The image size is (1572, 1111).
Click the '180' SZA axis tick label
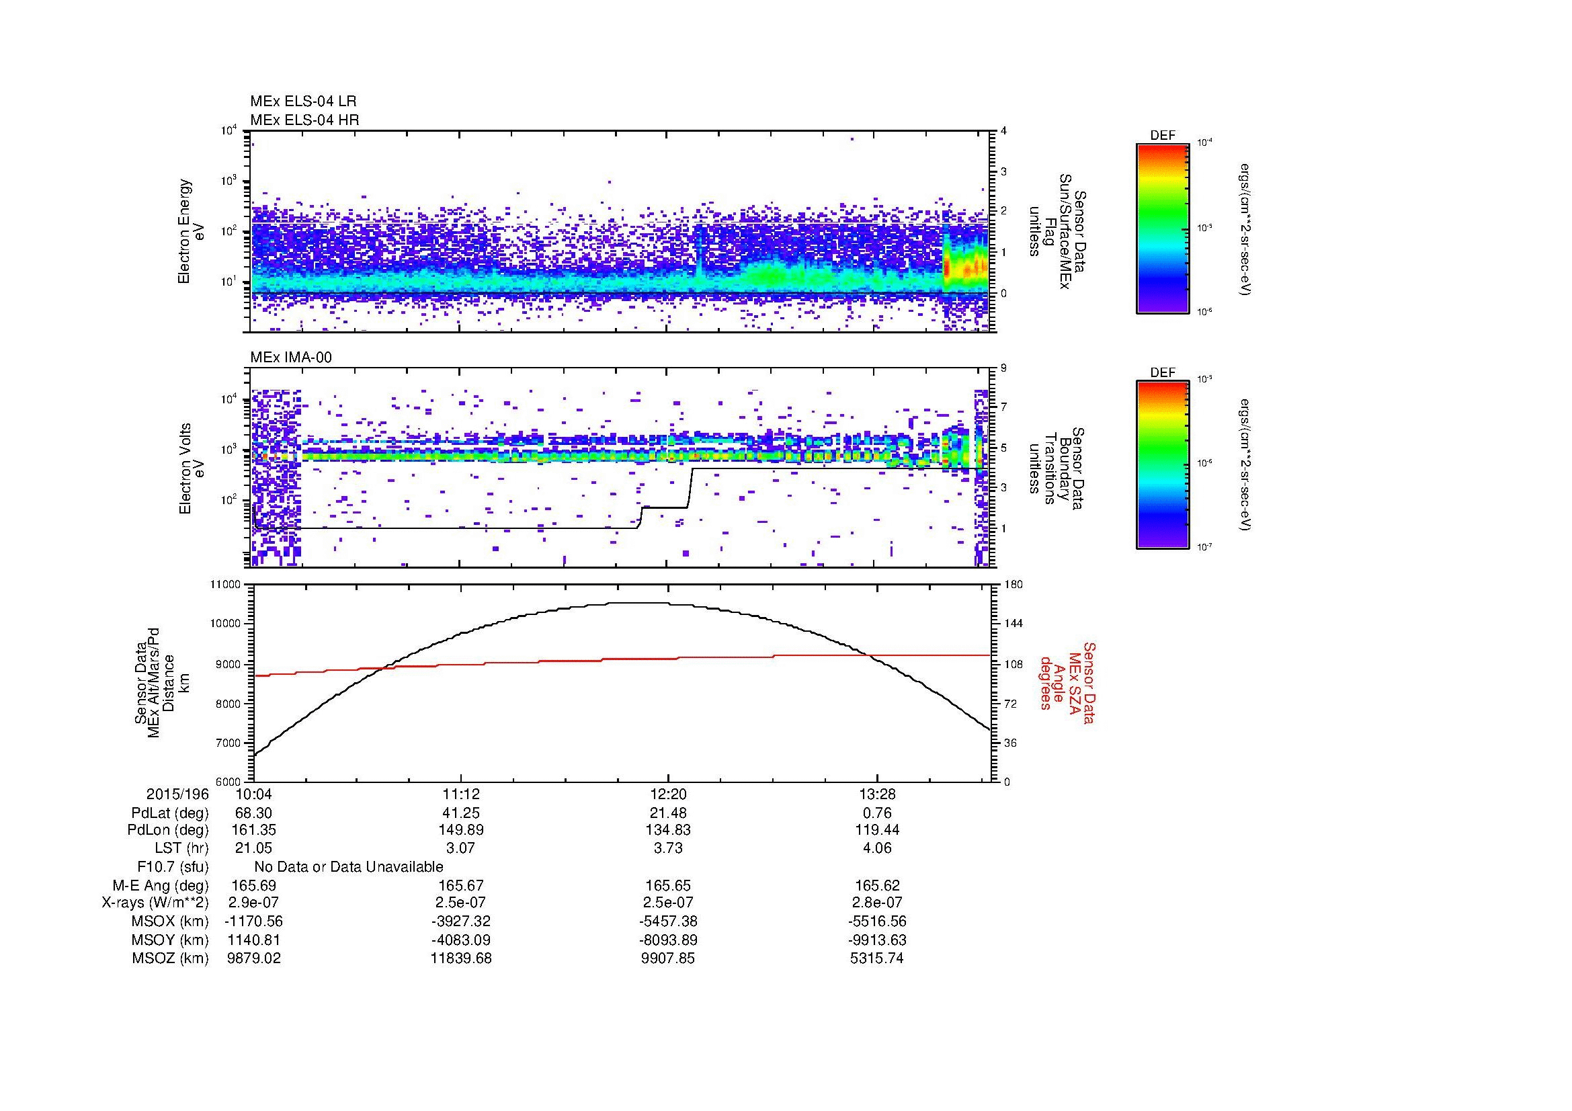point(1012,585)
